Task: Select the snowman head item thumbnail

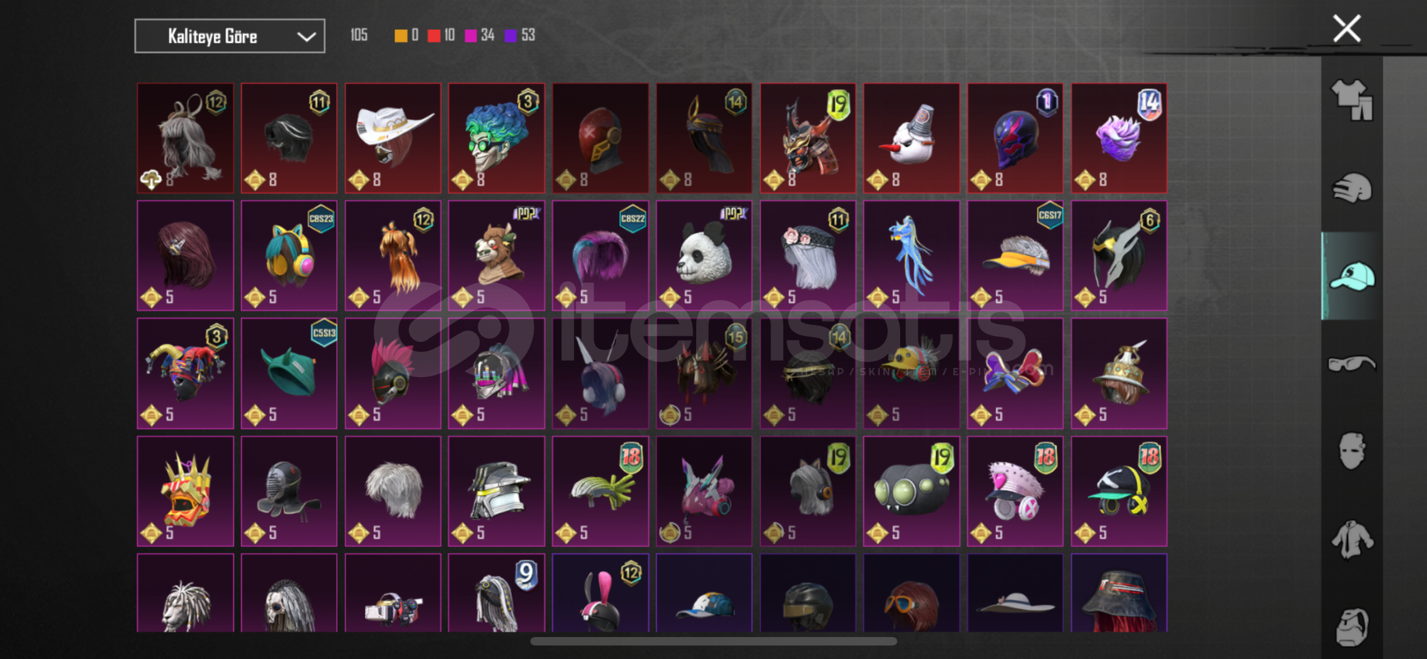Action: point(911,138)
